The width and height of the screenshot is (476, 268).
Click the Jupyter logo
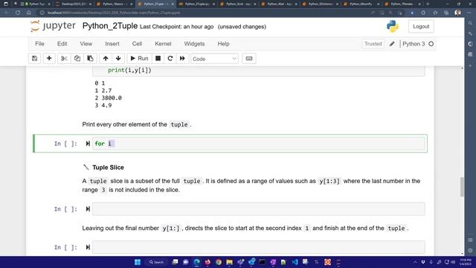tap(53, 26)
